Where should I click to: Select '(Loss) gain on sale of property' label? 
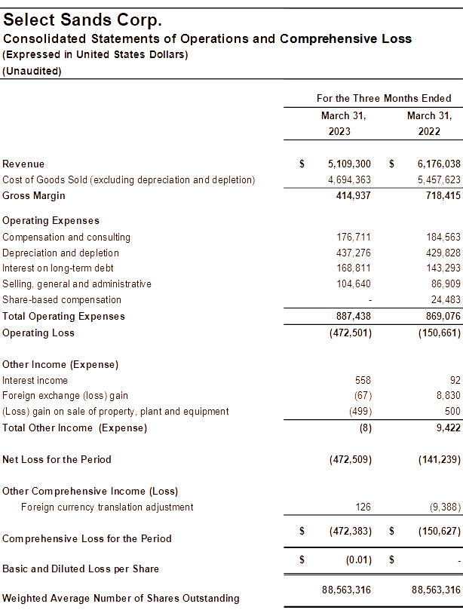pyautogui.click(x=115, y=412)
